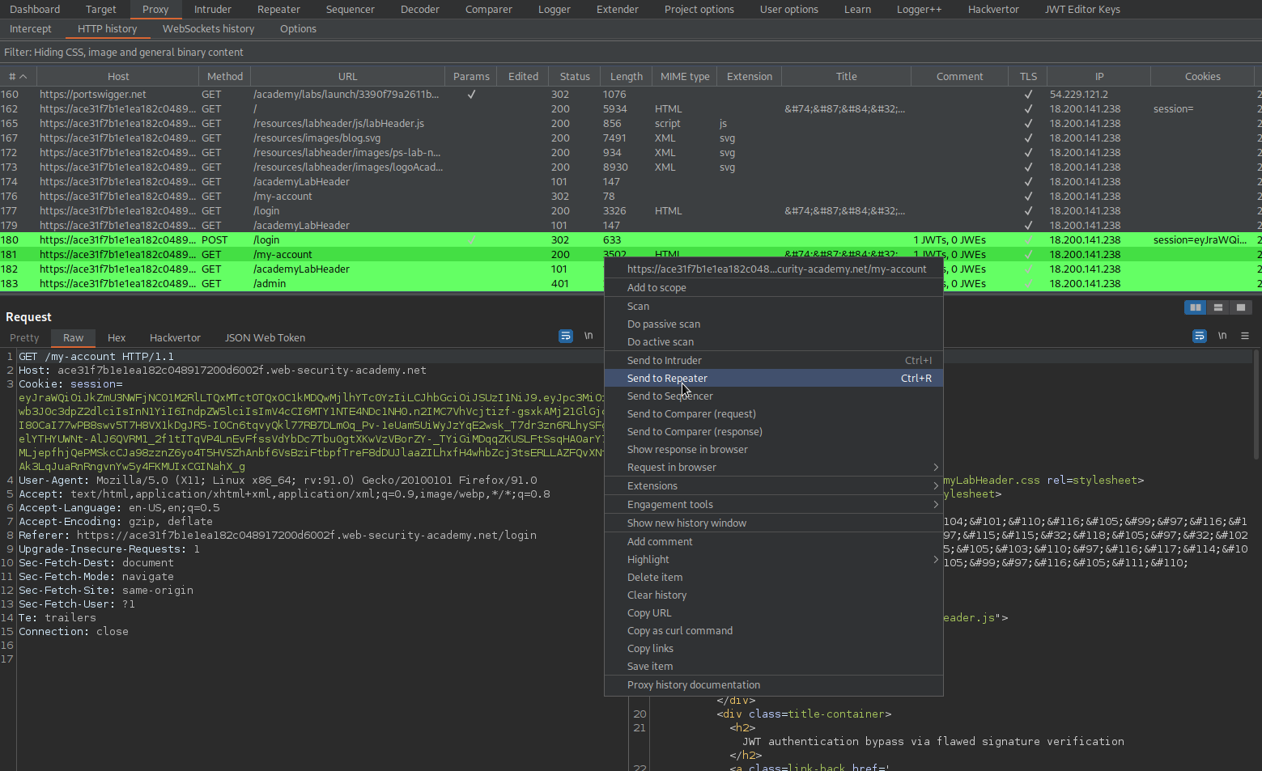1262x771 pixels.
Task: Open Proxy history documentation entry
Action: pos(773,685)
